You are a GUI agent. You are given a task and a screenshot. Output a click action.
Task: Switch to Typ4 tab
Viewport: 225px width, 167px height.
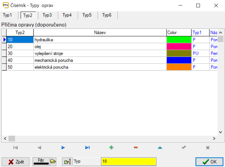67,15
